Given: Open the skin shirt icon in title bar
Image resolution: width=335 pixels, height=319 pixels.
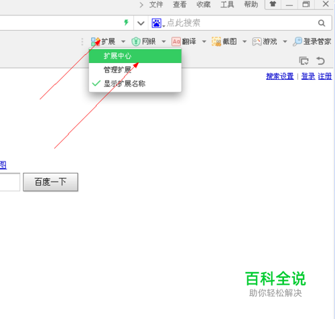Looking at the screenshot, I should 273,4.
